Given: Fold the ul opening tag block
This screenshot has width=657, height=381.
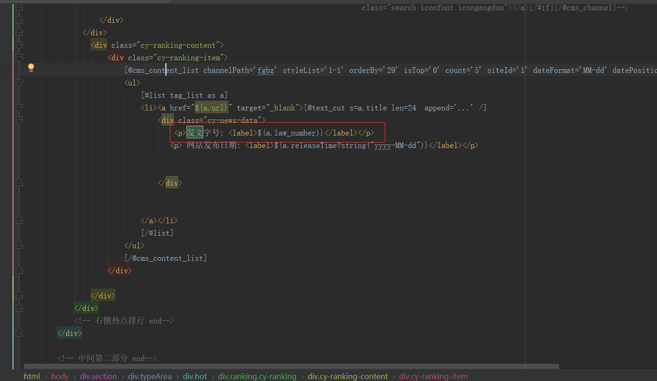Looking at the screenshot, I should [x=19, y=83].
